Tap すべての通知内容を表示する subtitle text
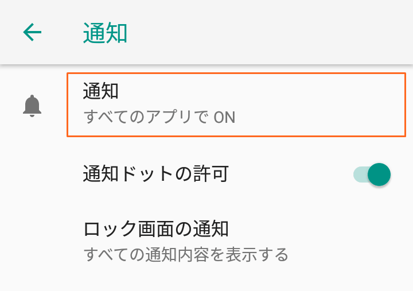The width and height of the screenshot is (413, 291). [x=186, y=255]
